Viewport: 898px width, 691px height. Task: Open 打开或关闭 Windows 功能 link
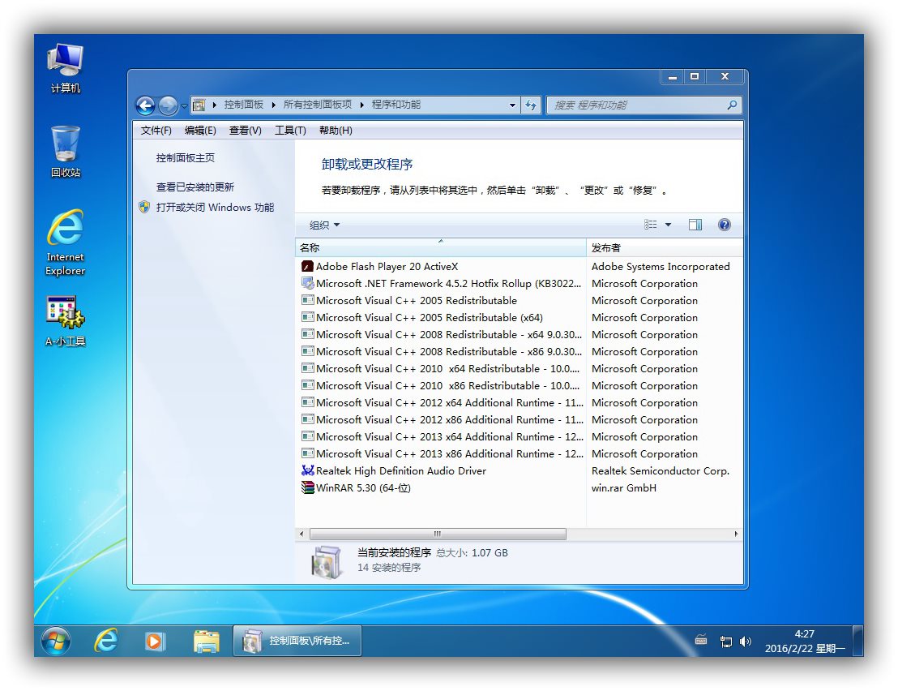pyautogui.click(x=215, y=207)
